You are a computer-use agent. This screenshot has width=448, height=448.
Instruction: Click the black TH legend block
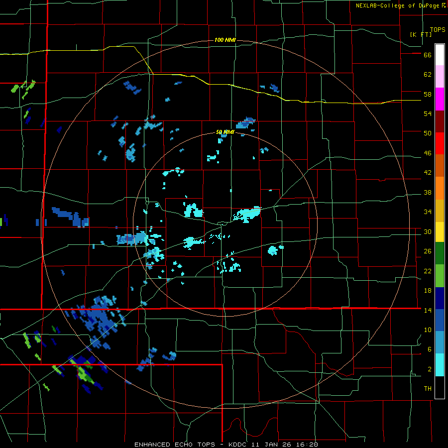click(440, 387)
